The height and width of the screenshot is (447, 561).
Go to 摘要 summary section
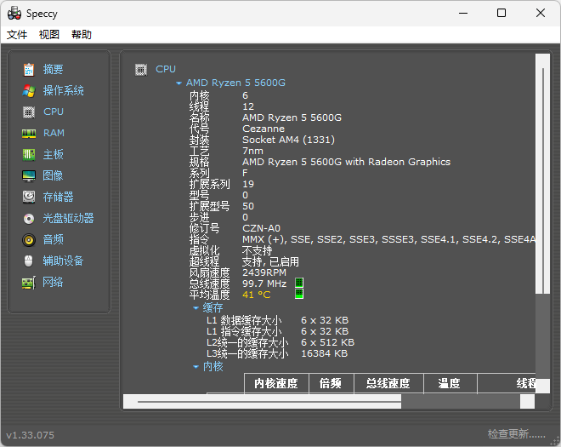[x=54, y=69]
